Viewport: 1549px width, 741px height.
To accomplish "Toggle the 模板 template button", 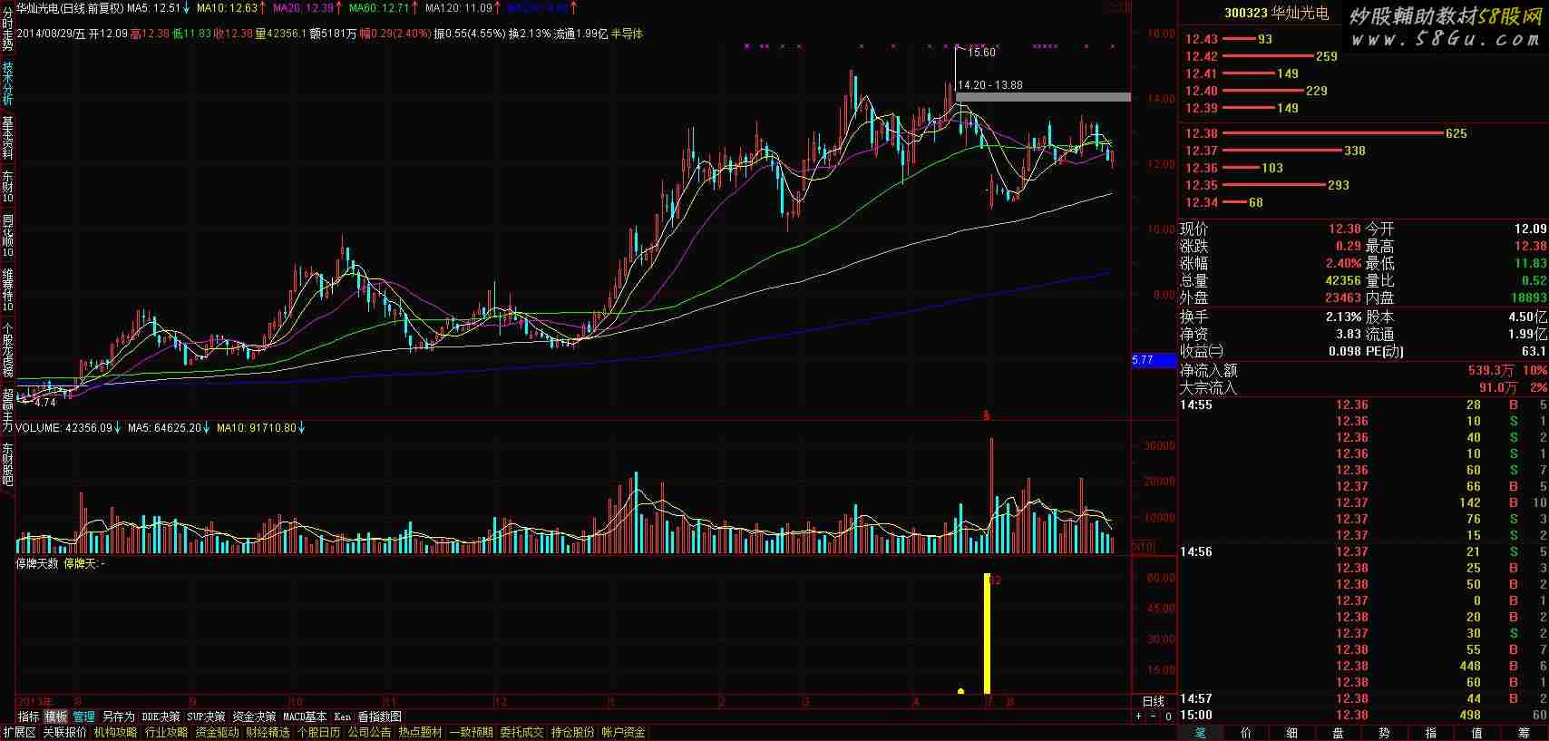I will coord(56,717).
